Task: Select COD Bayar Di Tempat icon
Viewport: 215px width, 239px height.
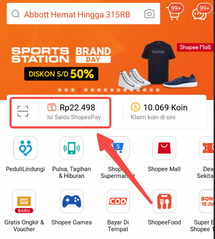Action: [x=118, y=201]
